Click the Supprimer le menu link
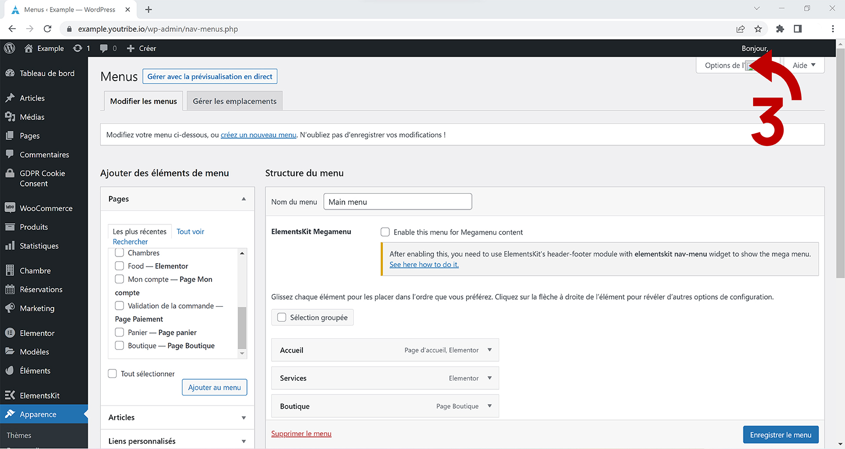845x449 pixels. [301, 434]
